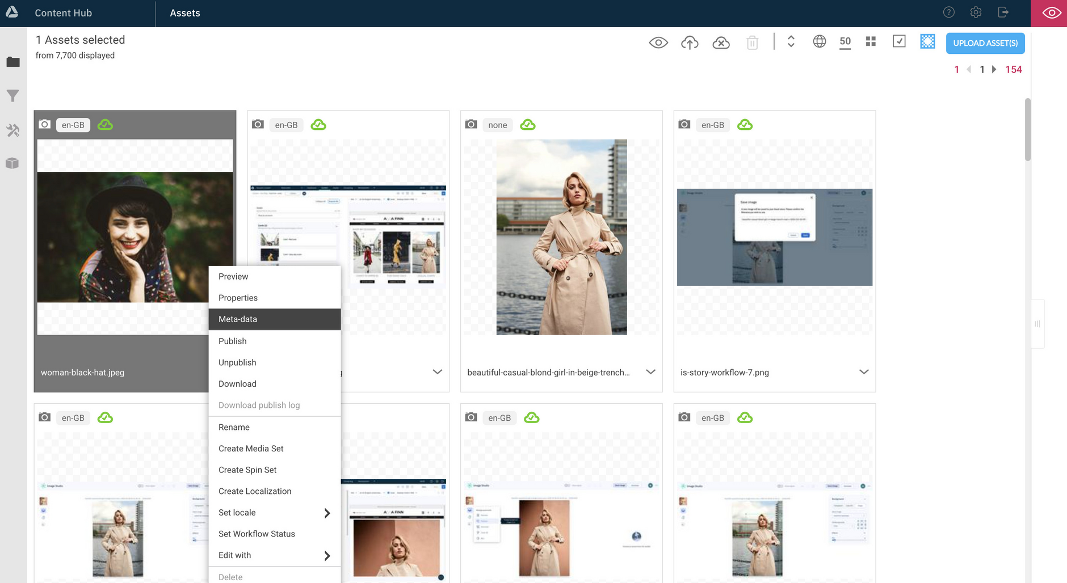The height and width of the screenshot is (583, 1067).
Task: Click green published cloud icon on woman-black-hat card
Action: pyautogui.click(x=105, y=125)
